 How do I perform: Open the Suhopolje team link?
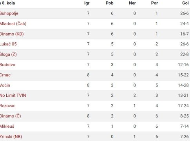9,13
